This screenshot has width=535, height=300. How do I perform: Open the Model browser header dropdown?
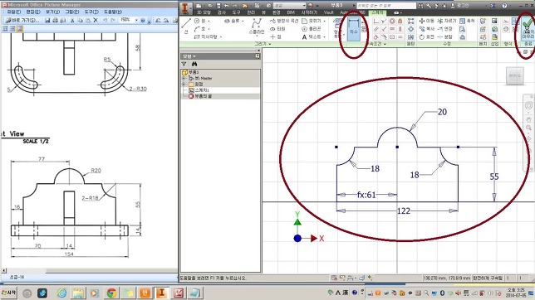(x=189, y=56)
